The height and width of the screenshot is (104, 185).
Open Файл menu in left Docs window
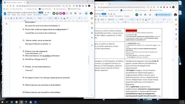pos(9,15)
